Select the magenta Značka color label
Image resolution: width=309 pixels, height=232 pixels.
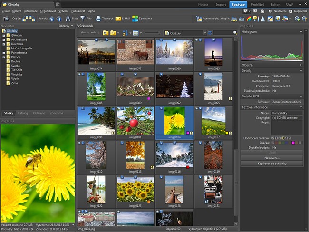(293, 142)
